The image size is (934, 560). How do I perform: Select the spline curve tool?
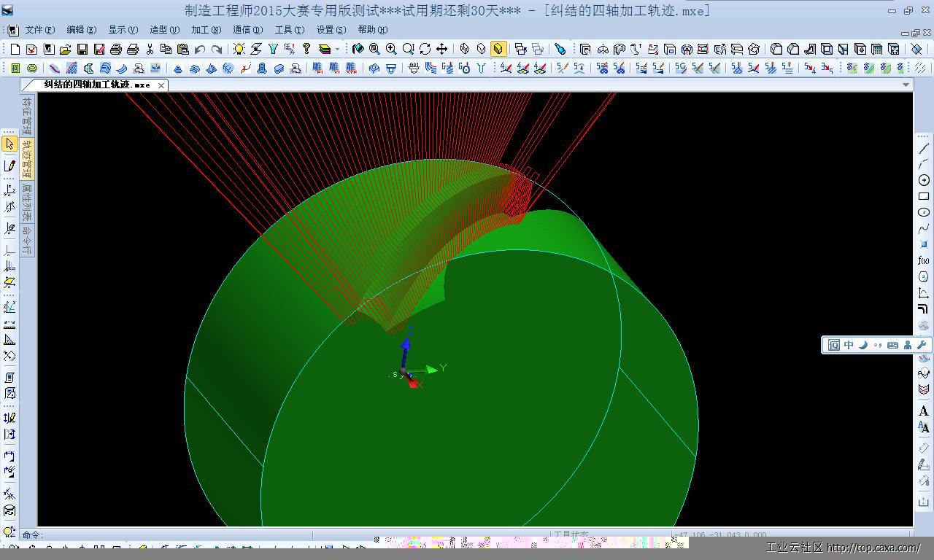924,228
